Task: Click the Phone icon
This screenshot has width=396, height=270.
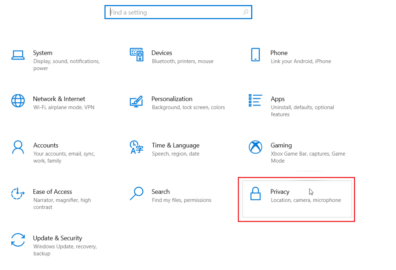Action: [x=255, y=55]
